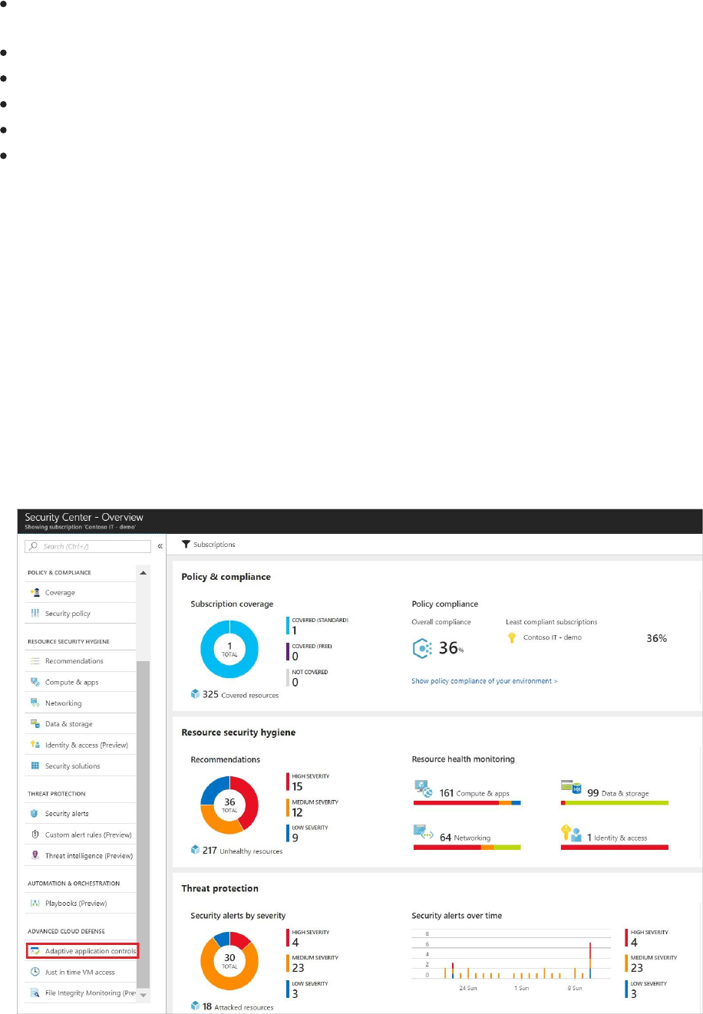Click the Compute & apps health monitoring icon

pos(424,789)
